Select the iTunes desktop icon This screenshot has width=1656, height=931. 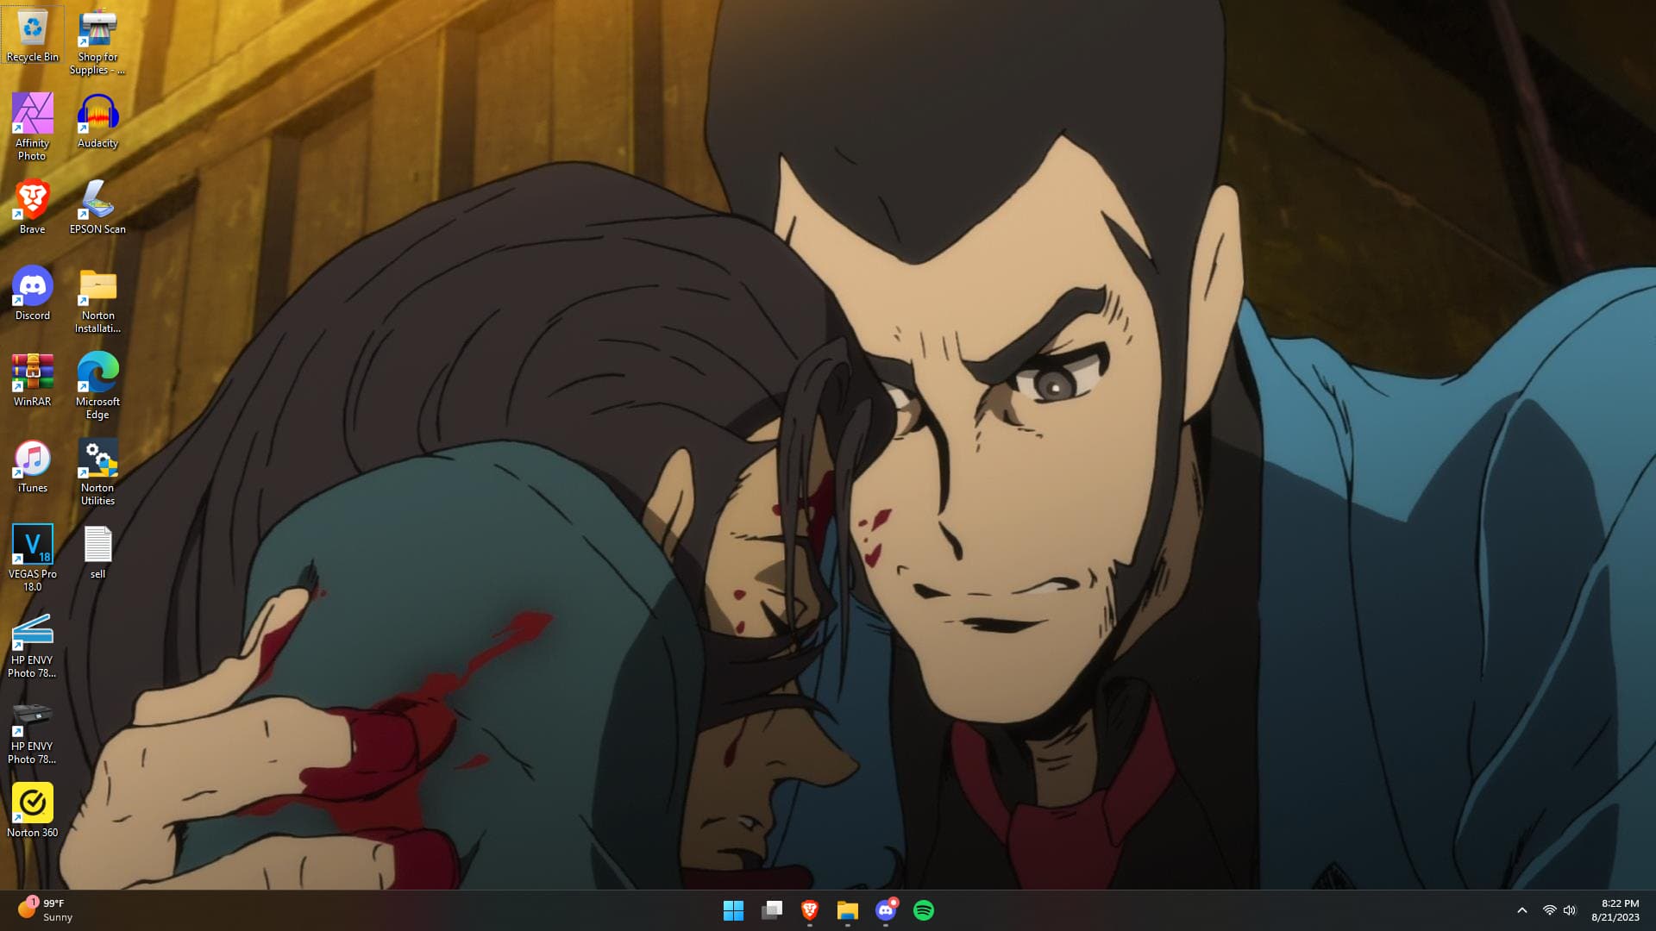click(32, 465)
